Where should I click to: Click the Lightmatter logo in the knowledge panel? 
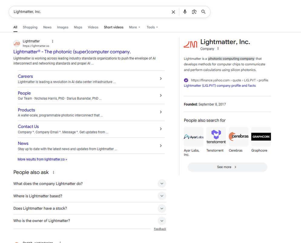coord(190,44)
